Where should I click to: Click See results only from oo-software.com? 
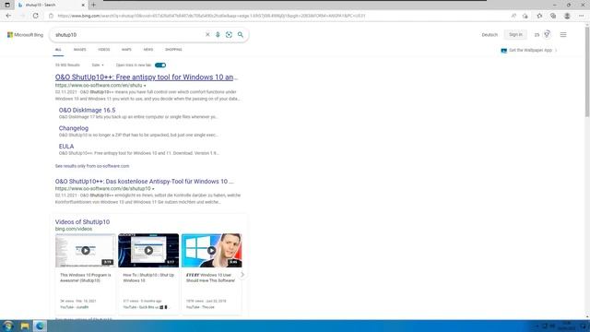click(92, 166)
